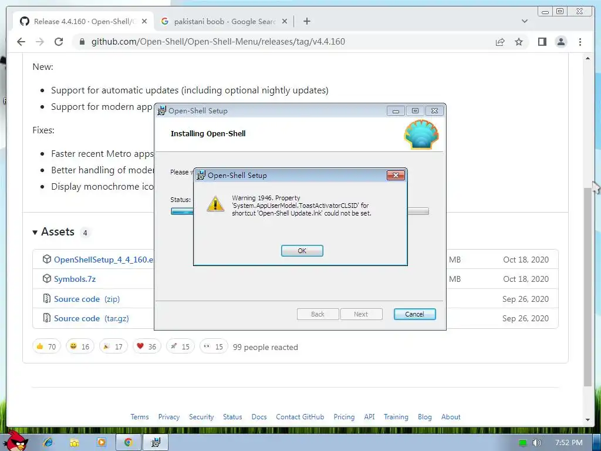Viewport: 601px width, 451px height.
Task: Click the Chrome taskbar button
Action: coord(129,443)
